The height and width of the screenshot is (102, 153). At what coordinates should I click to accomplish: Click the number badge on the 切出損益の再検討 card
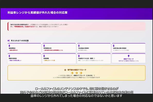[79, 46]
